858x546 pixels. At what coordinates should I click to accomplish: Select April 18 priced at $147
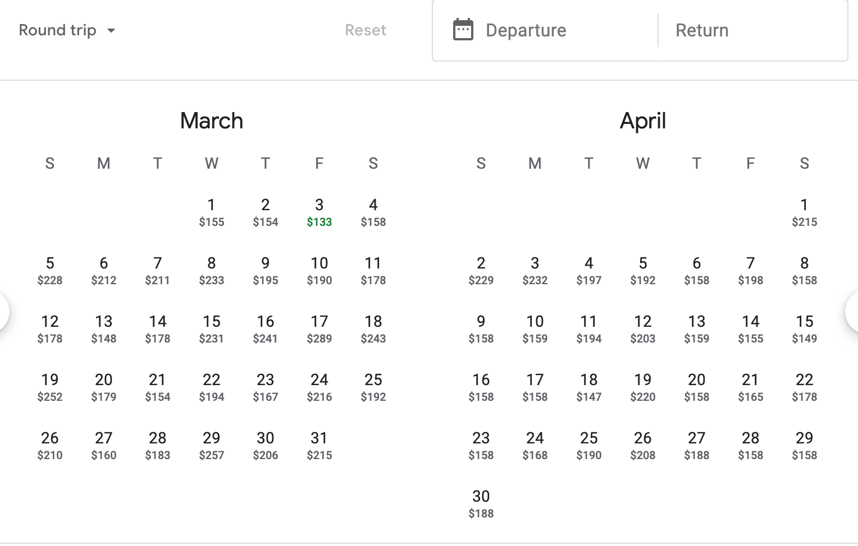pyautogui.click(x=588, y=387)
